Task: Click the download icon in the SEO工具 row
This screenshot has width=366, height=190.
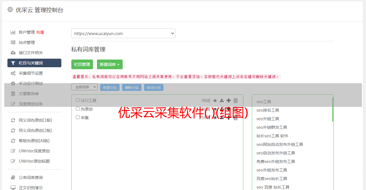Action: [x=222, y=101]
